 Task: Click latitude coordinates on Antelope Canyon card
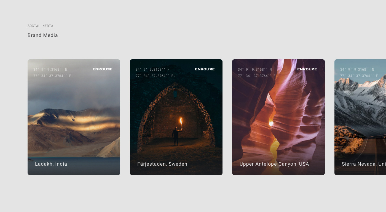click(x=255, y=70)
